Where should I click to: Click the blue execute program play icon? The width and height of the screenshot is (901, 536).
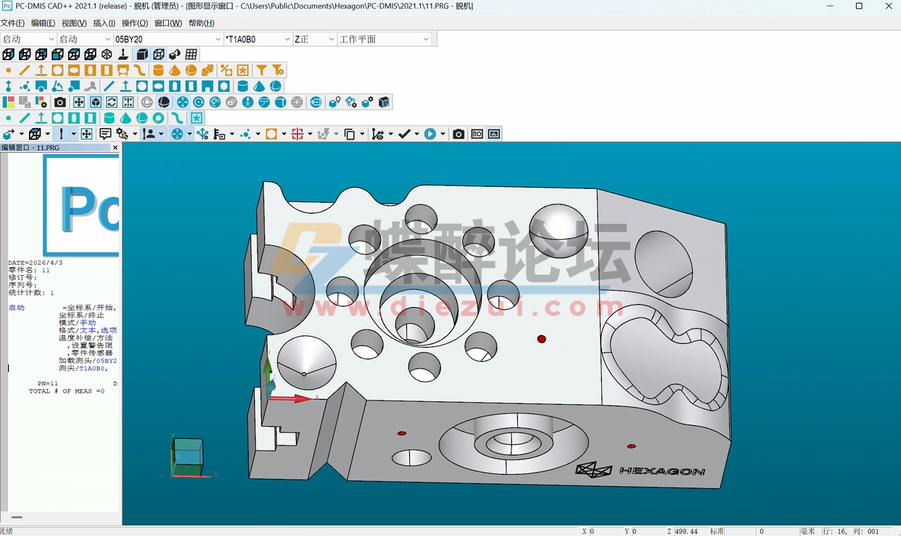tap(430, 133)
